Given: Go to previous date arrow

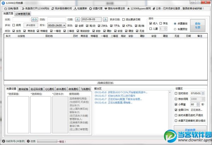Looking at the screenshot, I should click(77, 19).
